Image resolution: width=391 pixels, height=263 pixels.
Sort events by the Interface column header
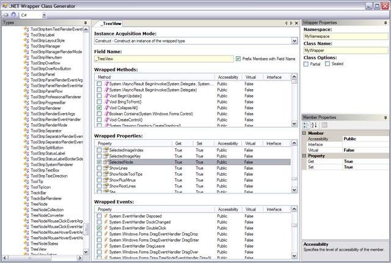point(277,209)
